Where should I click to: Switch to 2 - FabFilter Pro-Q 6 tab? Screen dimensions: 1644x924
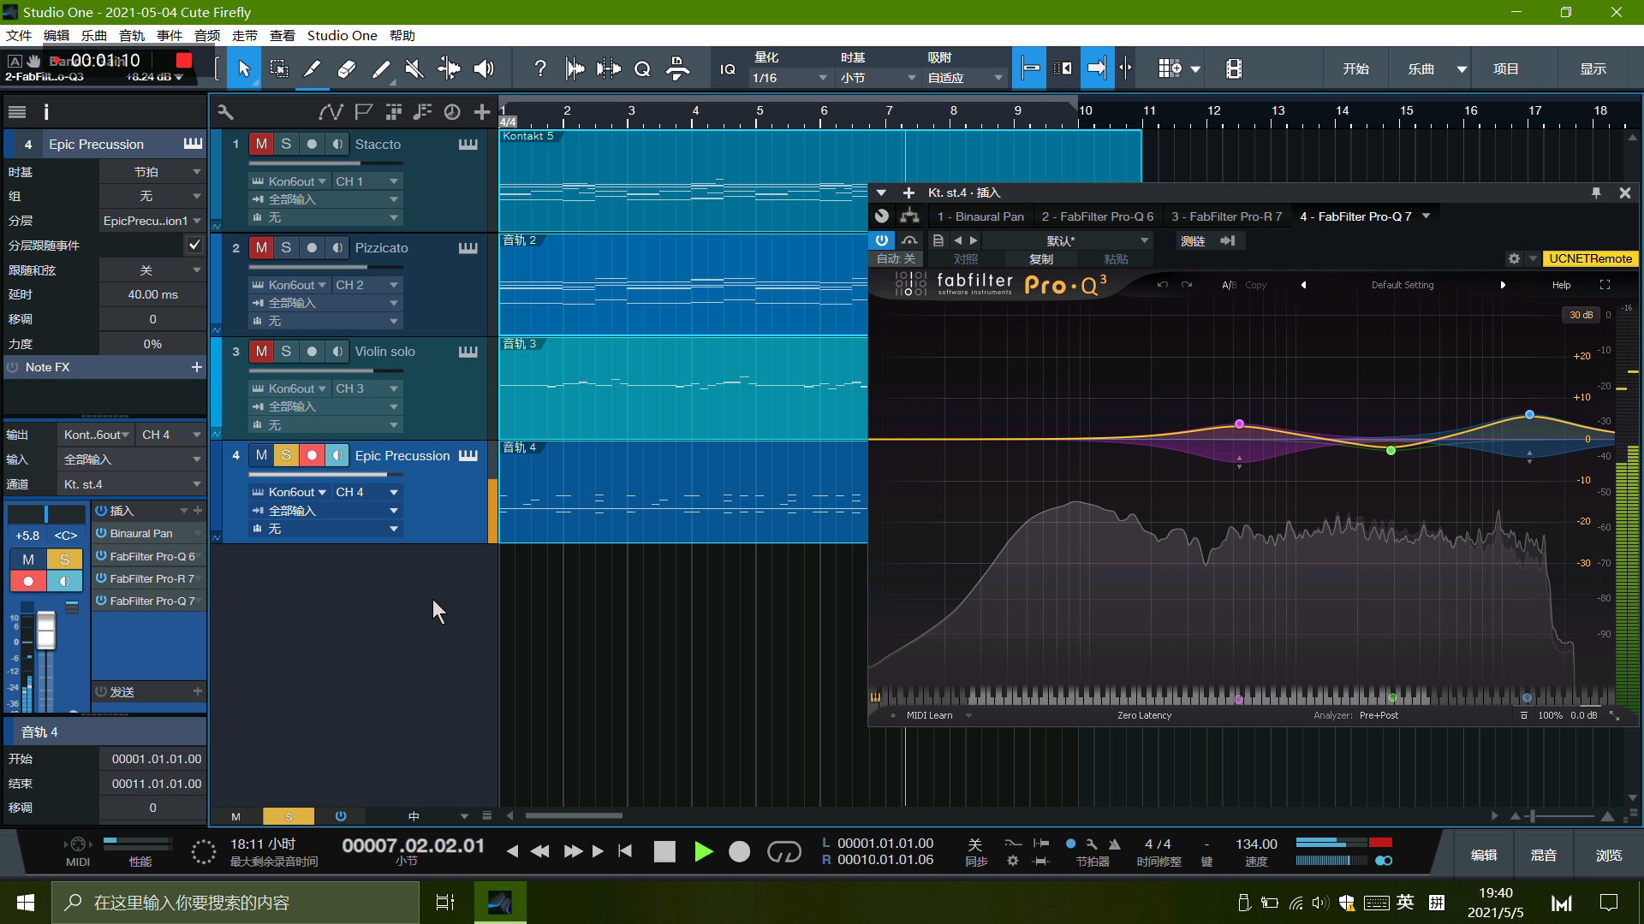pos(1097,216)
